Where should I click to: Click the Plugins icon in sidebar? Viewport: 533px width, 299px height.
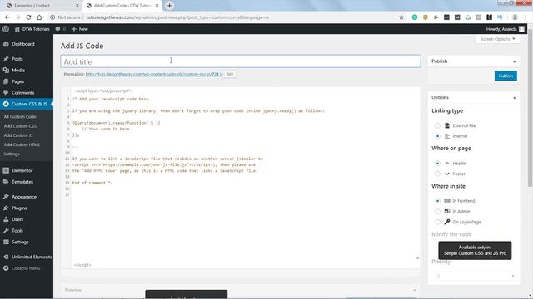[x=6, y=208]
